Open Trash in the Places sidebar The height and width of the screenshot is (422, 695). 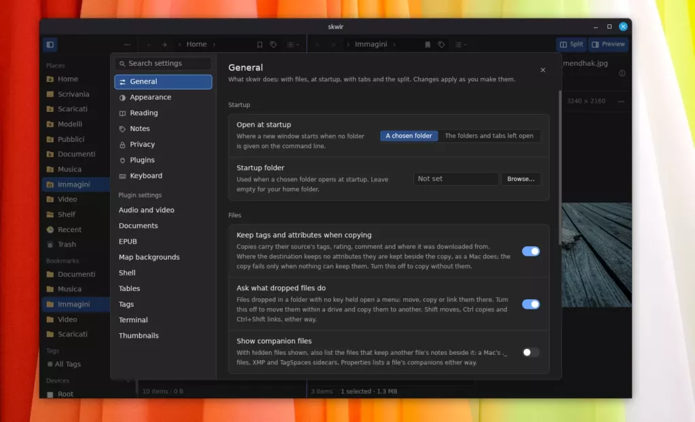pos(67,244)
